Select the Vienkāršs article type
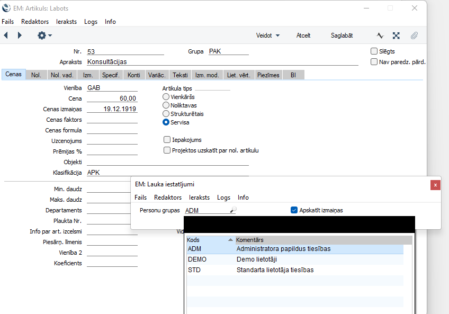 pyautogui.click(x=166, y=97)
